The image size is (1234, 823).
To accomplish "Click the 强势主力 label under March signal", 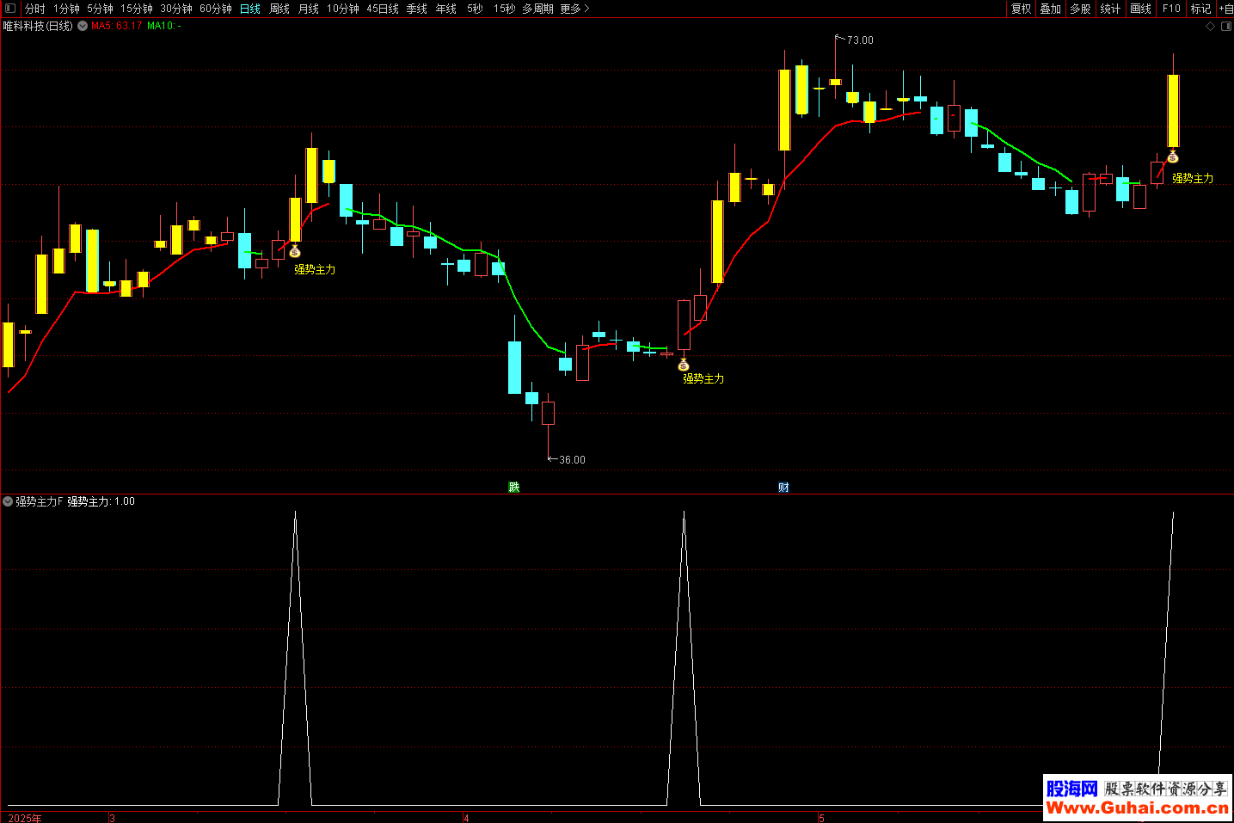I will pos(315,269).
